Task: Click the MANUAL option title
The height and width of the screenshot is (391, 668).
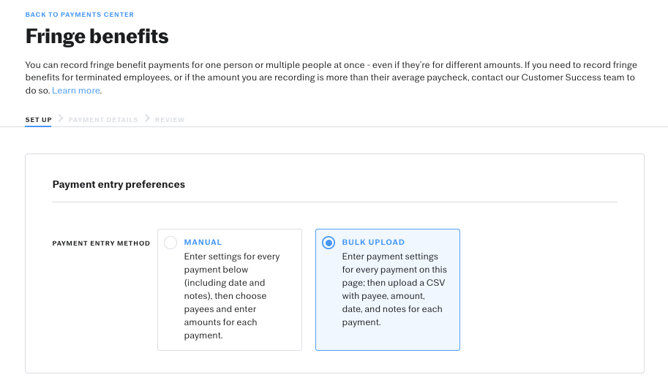Action: click(203, 242)
